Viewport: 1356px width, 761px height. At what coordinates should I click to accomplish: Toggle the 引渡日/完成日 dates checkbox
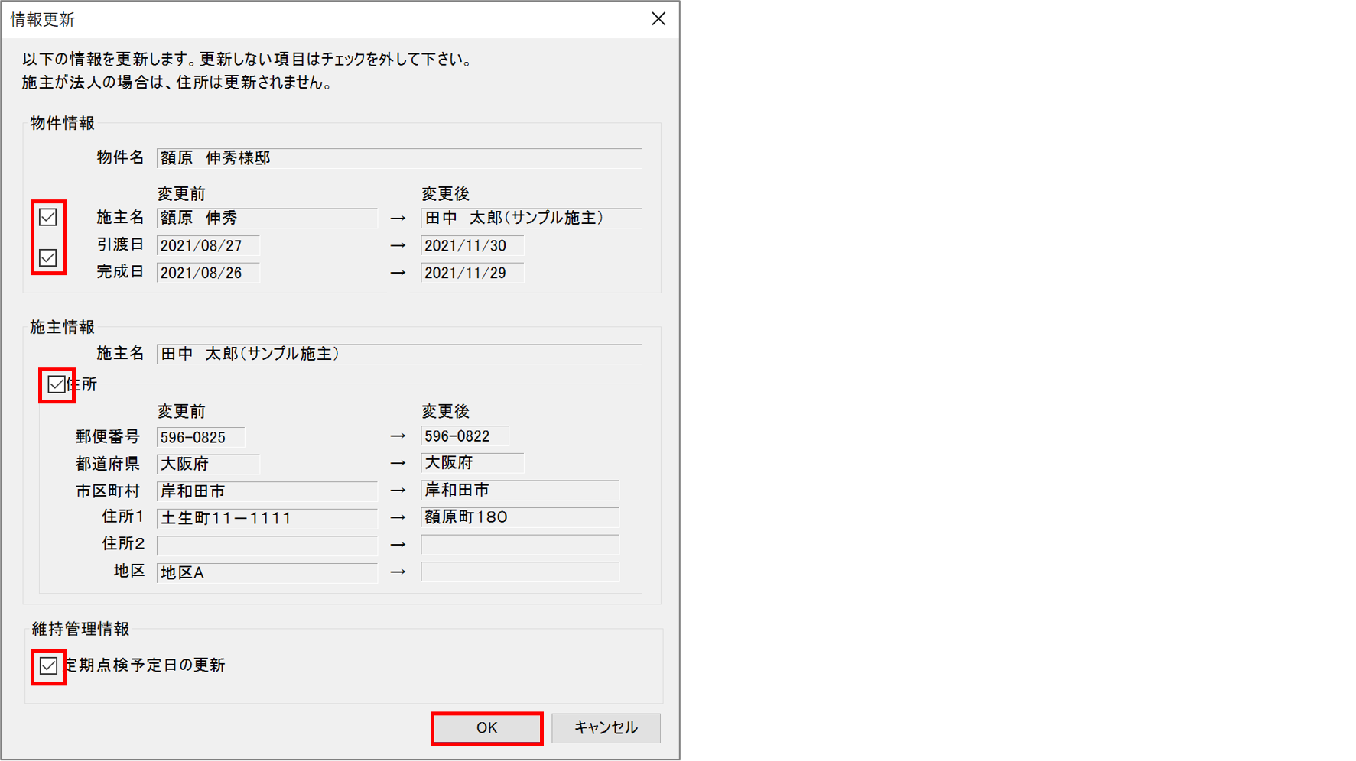pos(48,258)
